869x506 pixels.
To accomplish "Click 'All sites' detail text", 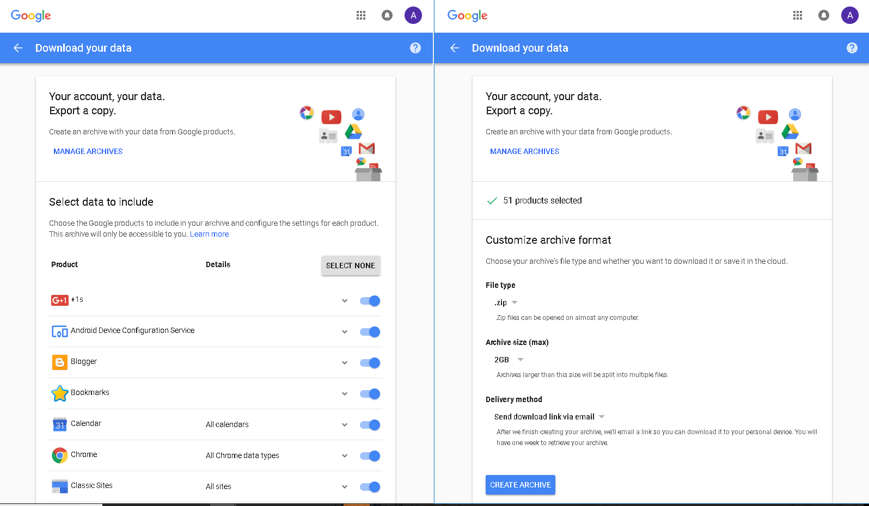I will 218,486.
